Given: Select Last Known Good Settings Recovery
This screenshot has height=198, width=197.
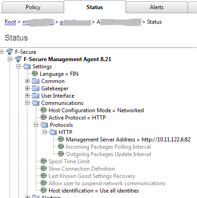Looking at the screenshot, I should click(x=92, y=176).
